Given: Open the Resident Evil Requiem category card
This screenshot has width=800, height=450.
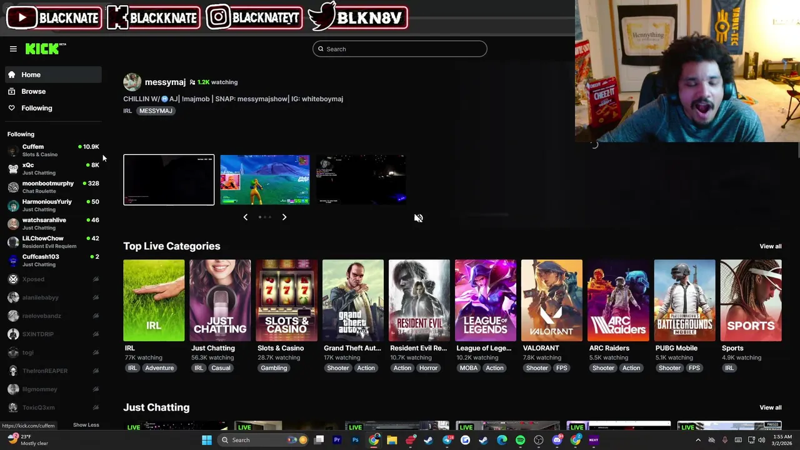Looking at the screenshot, I should click(x=419, y=301).
